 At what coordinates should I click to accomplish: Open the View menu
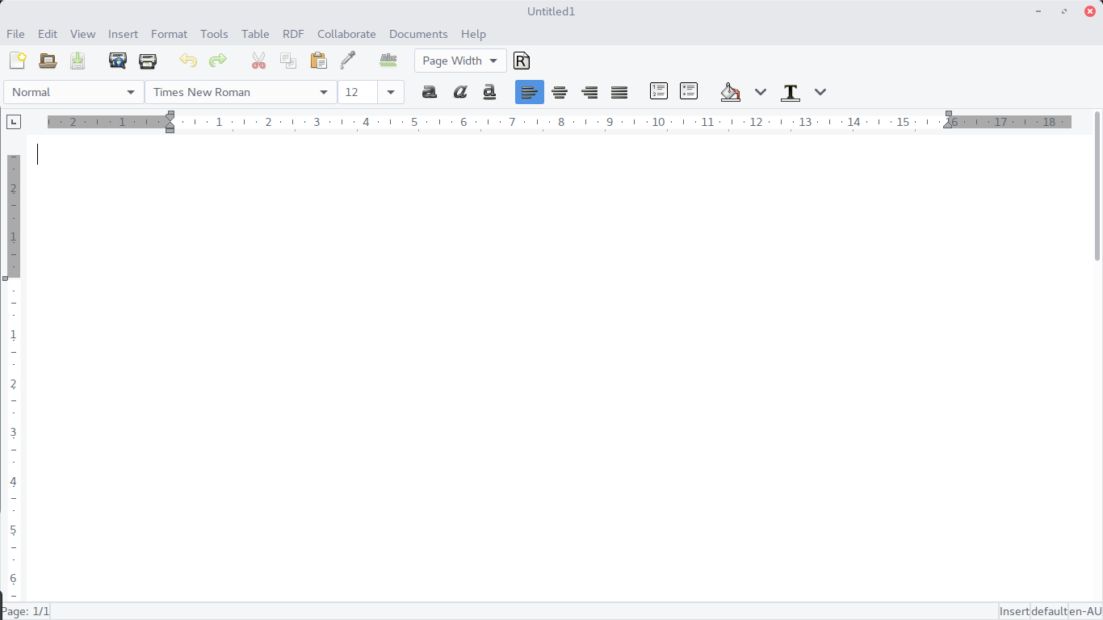pos(82,34)
